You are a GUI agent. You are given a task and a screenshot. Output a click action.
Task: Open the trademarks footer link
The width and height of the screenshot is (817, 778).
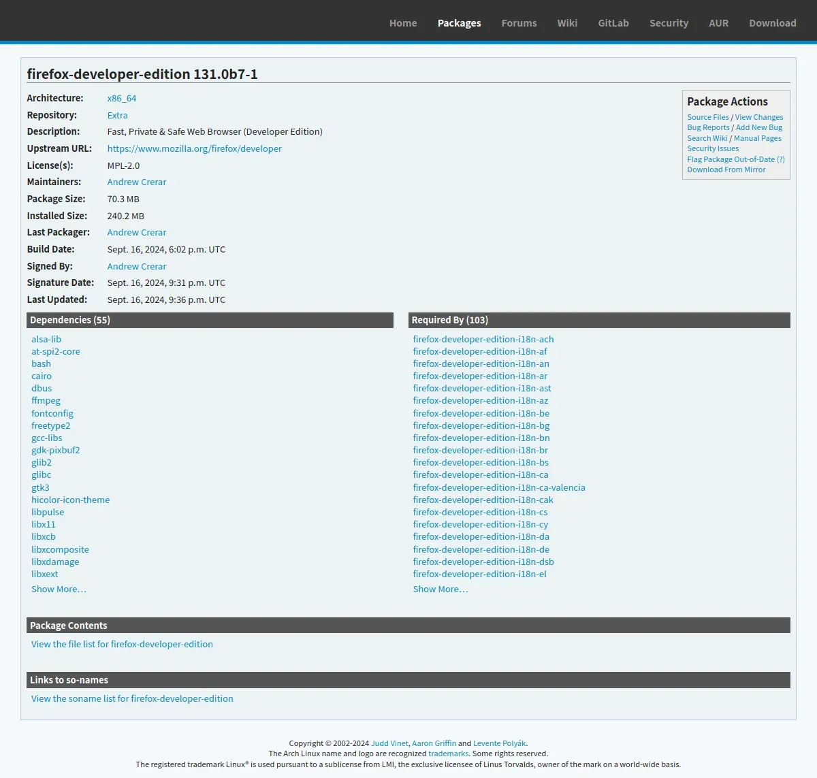coord(448,753)
